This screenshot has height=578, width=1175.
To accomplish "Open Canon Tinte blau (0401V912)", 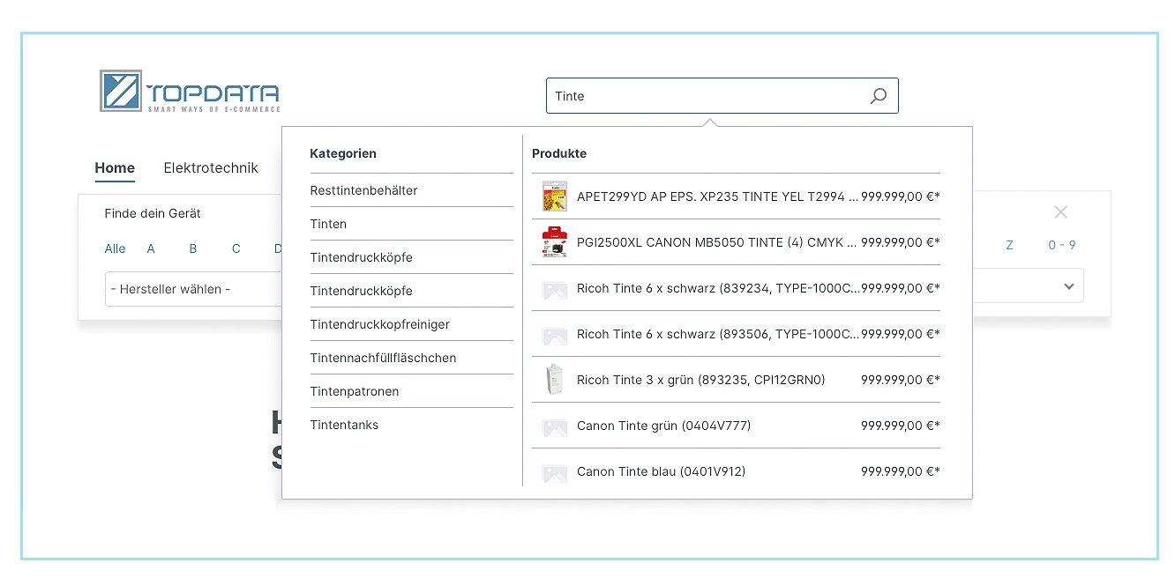I will (x=736, y=471).
